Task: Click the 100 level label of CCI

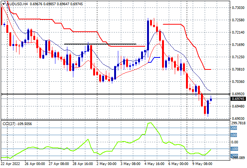Action: [234, 135]
